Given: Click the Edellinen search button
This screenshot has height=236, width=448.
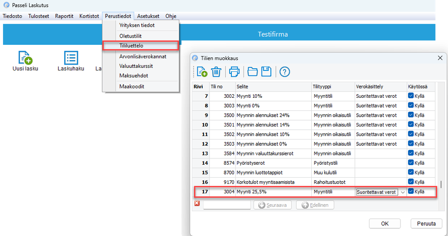Looking at the screenshot, I should pyautogui.click(x=315, y=205).
